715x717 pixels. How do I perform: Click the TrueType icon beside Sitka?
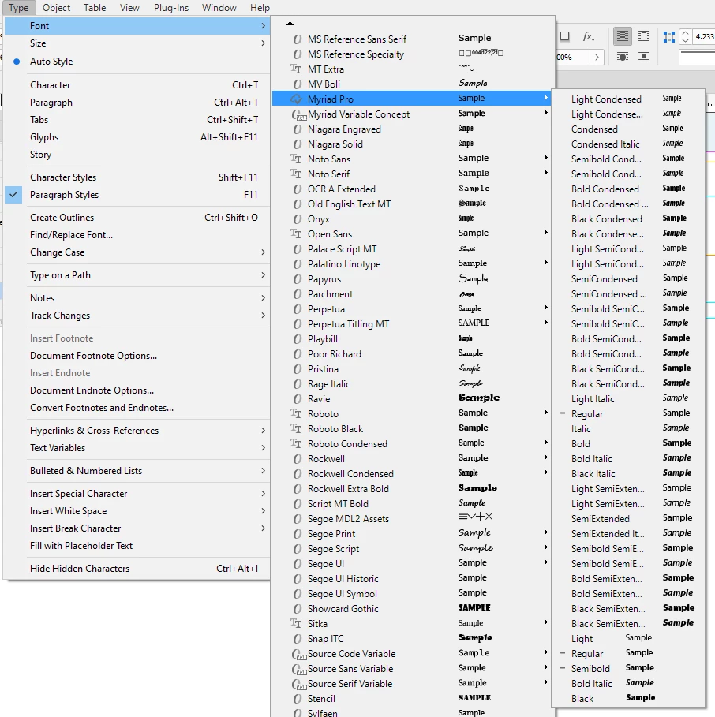click(296, 624)
